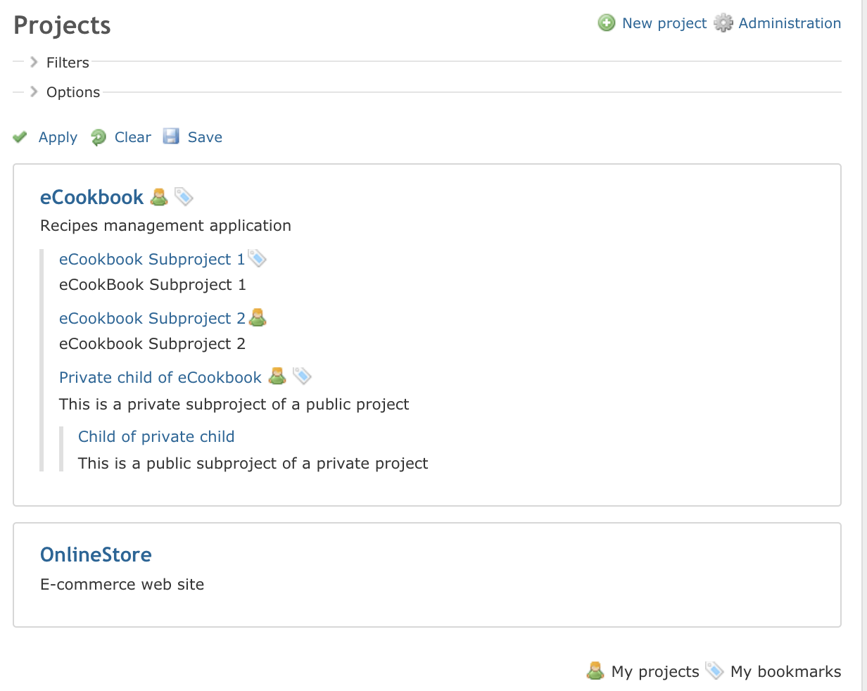Screen dimensions: 867x691
Task: Open eCookbook Subproject 1 link
Action: 151,260
